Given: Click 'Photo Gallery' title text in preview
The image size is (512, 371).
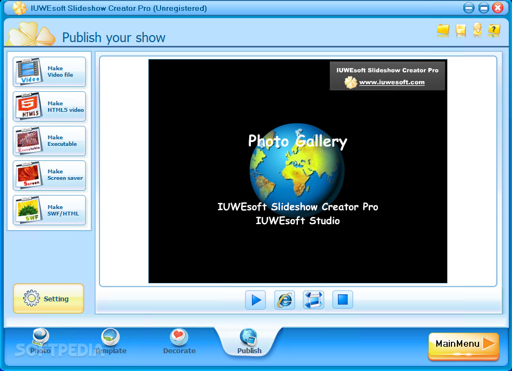Looking at the screenshot, I should coord(297,141).
